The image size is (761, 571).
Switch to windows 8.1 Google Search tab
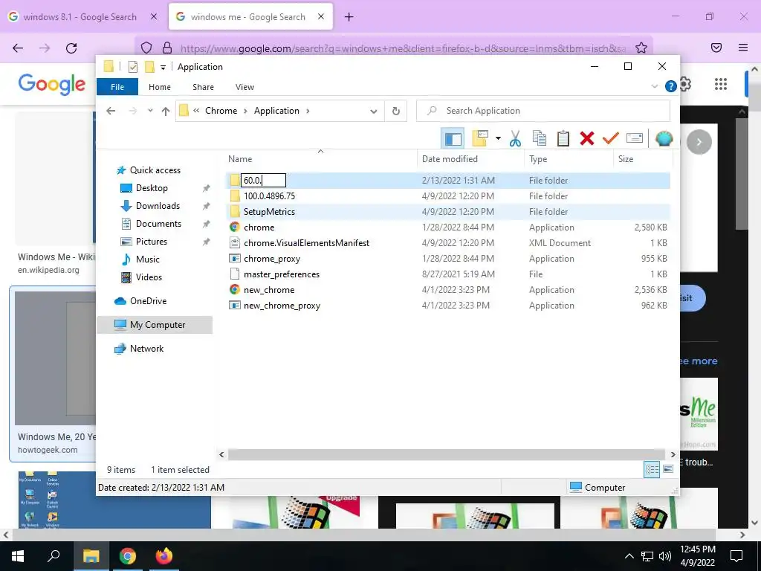(80, 17)
